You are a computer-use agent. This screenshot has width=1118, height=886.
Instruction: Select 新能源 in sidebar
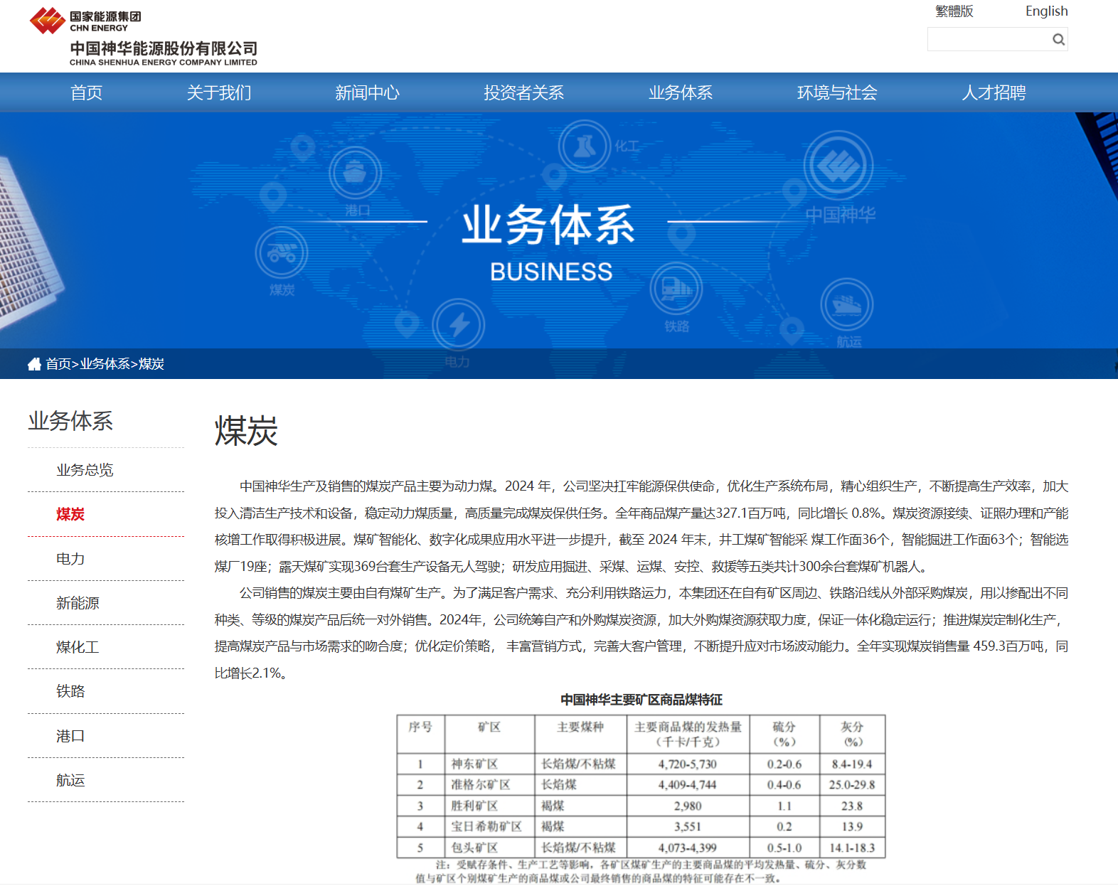pyautogui.click(x=78, y=603)
